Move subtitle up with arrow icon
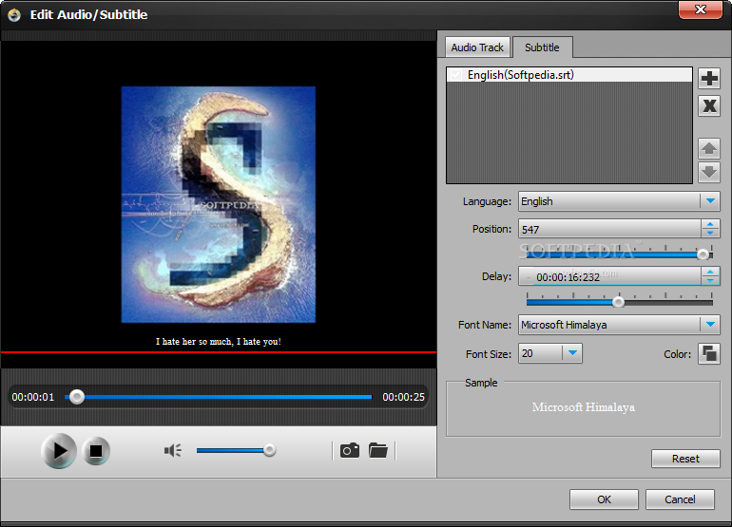 point(709,149)
